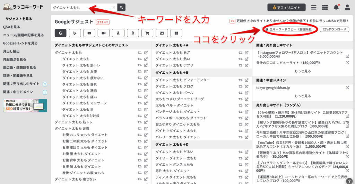Open the SNS向け診断サイト listing
Image resolution: width=355 pixels, height=184 pixels.
tap(302, 114)
